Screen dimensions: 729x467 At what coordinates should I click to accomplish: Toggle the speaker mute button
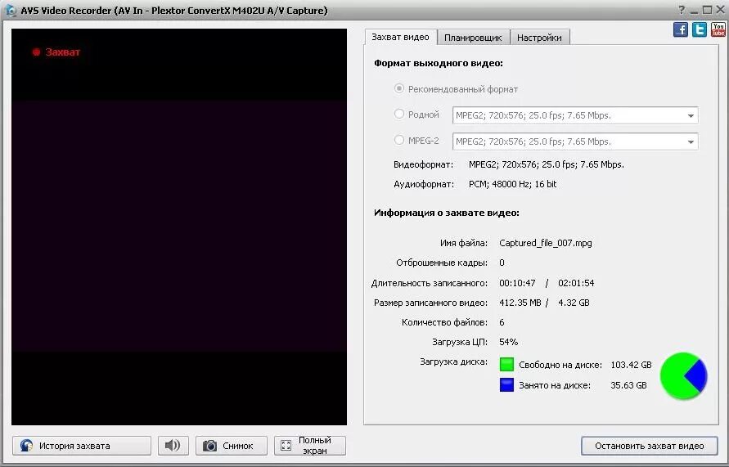click(x=173, y=445)
